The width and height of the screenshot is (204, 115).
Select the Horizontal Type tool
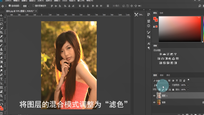2,79
